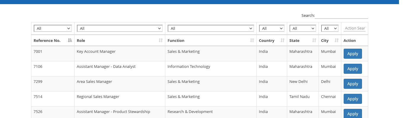Apply for Assistant Manager - Product Stewardship
404x118 pixels.
point(353,114)
